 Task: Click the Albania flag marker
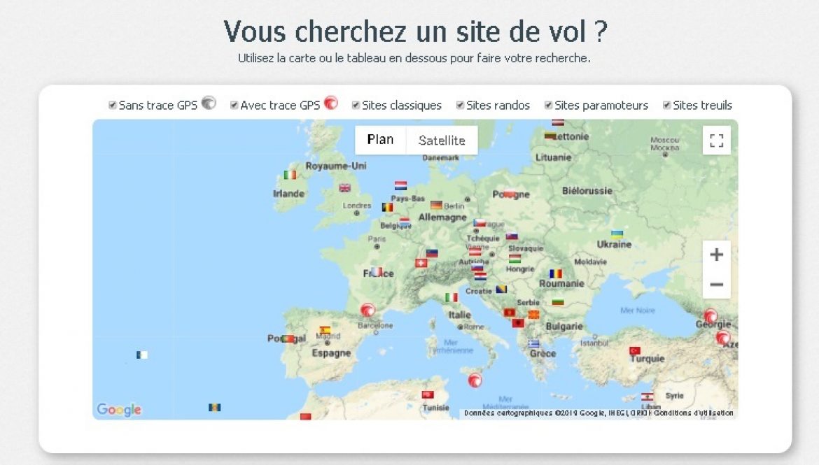[x=518, y=323]
